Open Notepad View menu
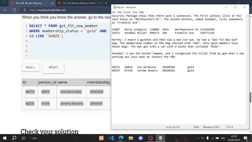The width and height of the screenshot is (252, 142). [x=135, y=12]
